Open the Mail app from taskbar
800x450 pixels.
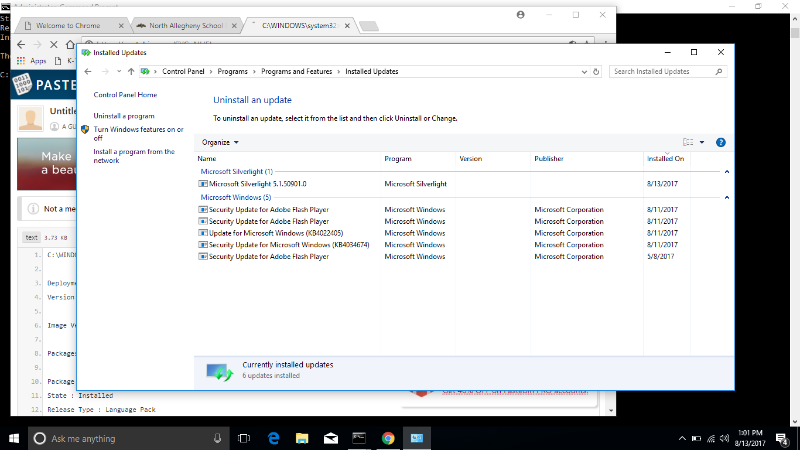point(331,438)
